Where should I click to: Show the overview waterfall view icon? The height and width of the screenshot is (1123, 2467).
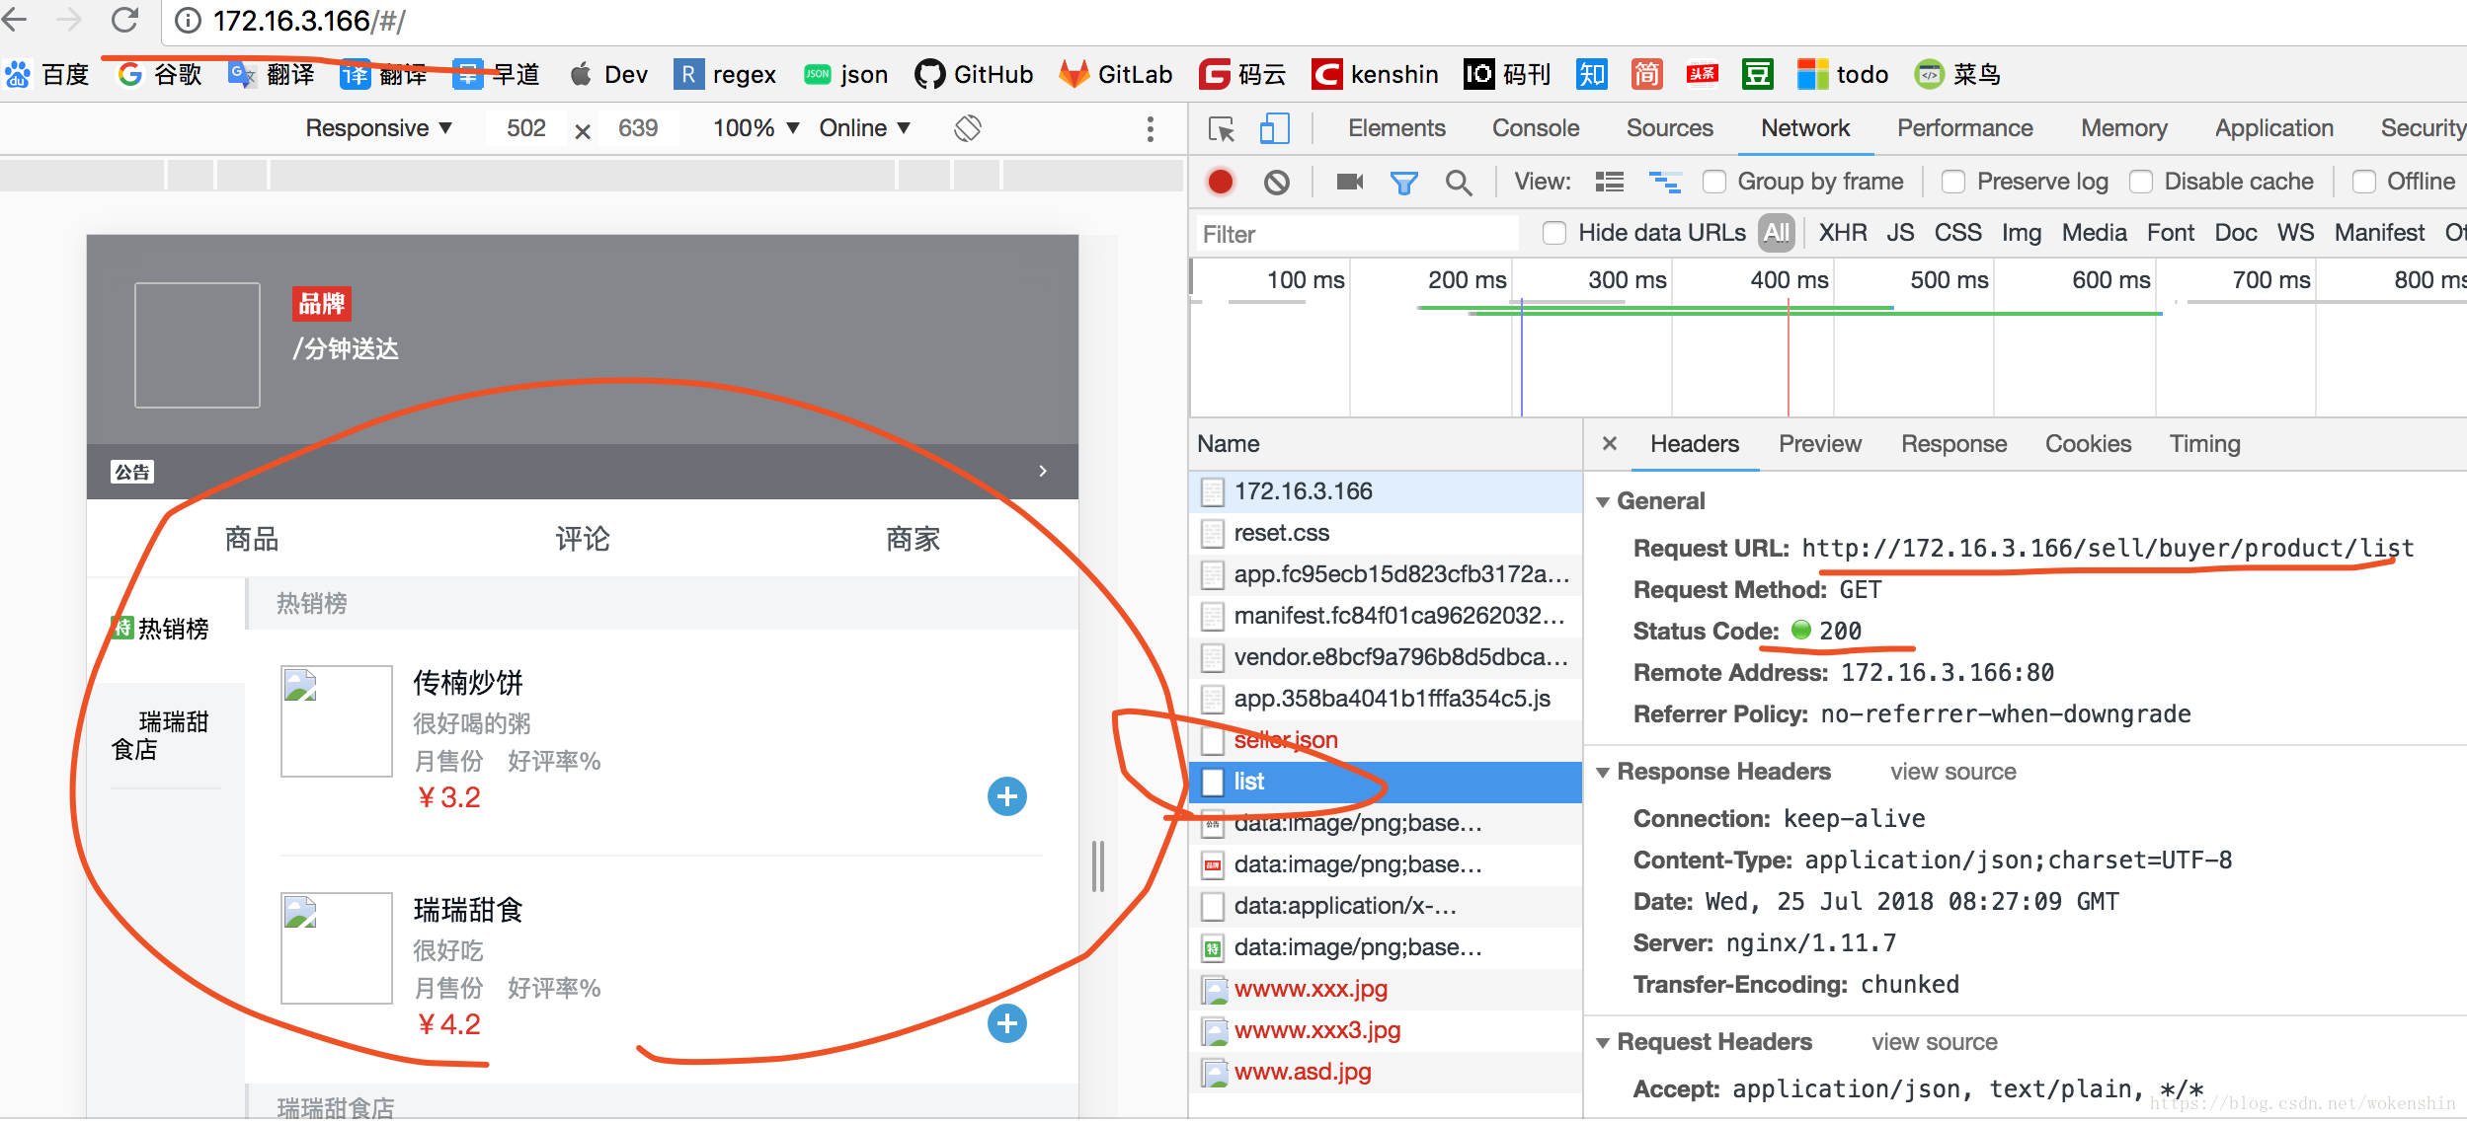click(x=1665, y=182)
